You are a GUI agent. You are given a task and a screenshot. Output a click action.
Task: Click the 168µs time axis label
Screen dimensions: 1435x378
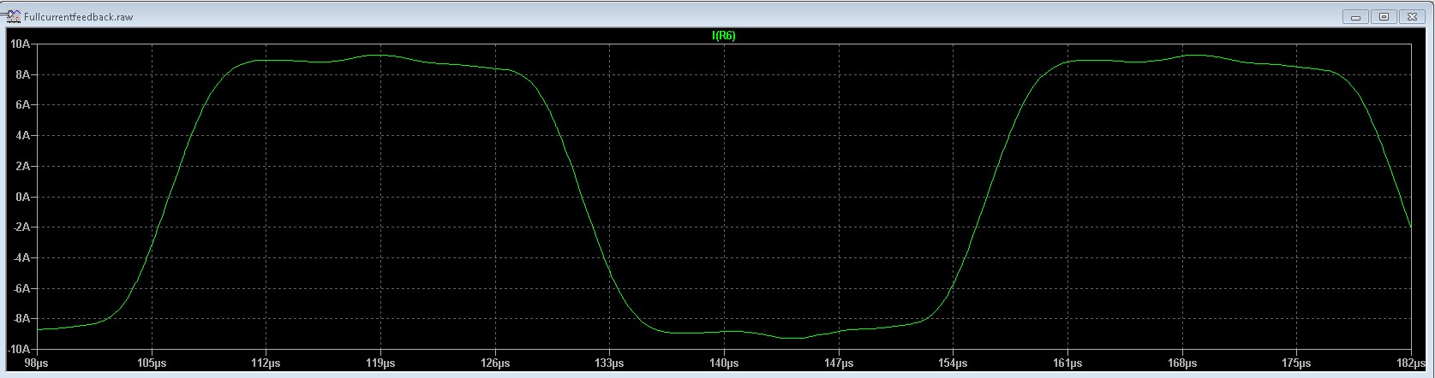point(1182,363)
